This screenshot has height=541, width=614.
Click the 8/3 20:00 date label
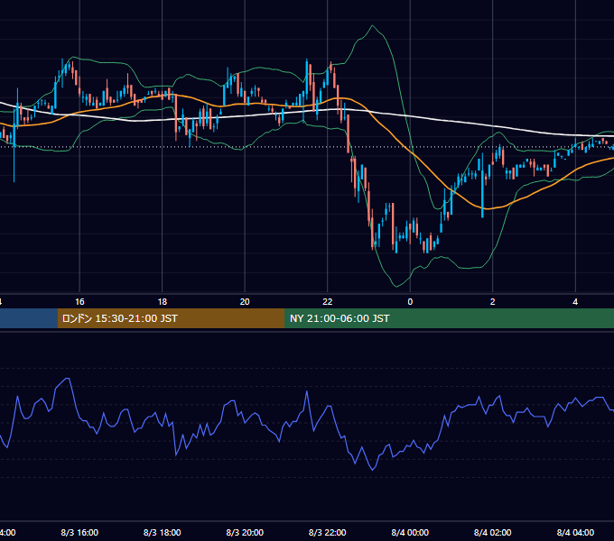point(245,532)
